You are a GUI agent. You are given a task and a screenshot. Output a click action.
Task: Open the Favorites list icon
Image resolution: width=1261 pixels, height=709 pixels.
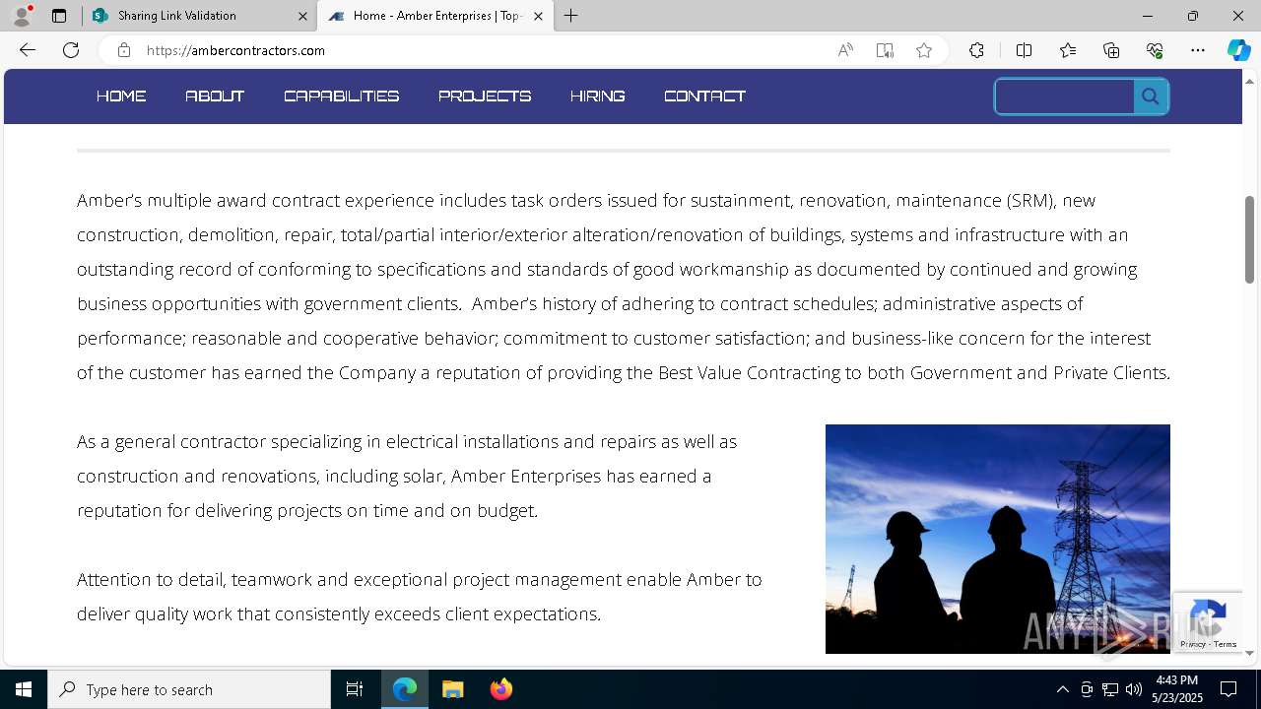[1068, 50]
